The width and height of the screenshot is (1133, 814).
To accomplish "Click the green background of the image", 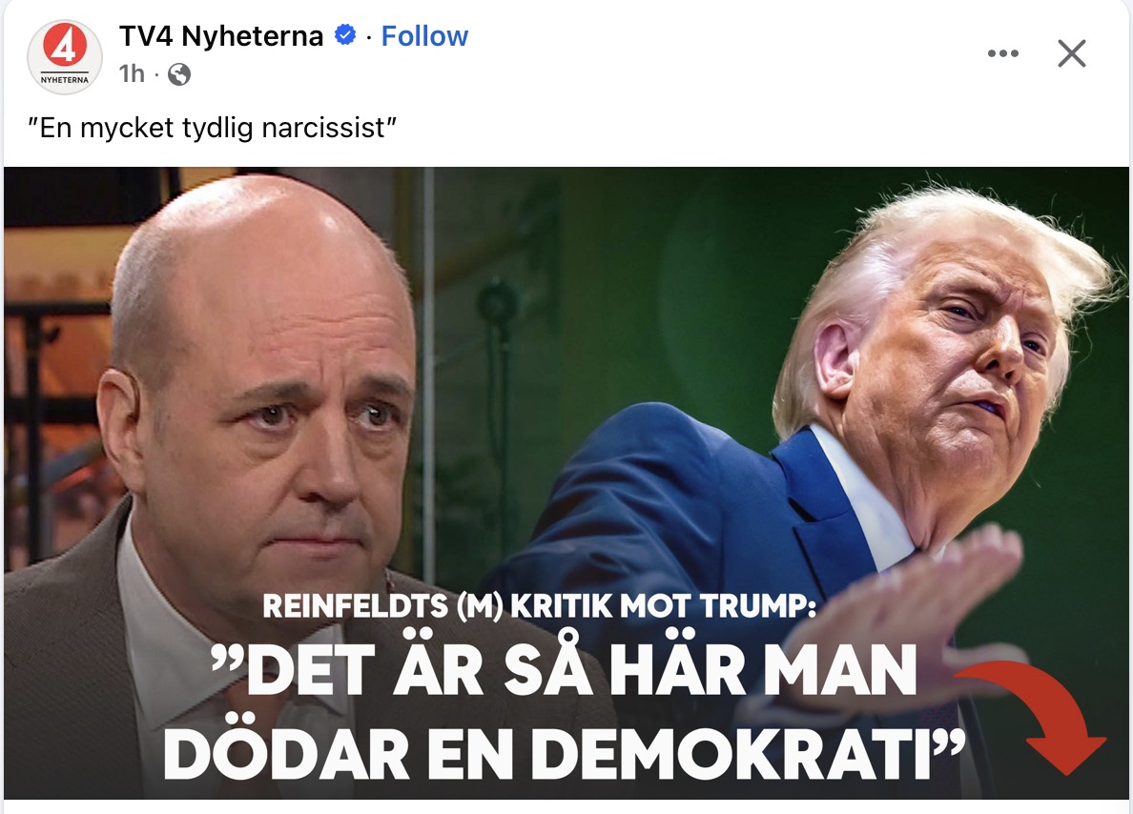I will [614, 289].
